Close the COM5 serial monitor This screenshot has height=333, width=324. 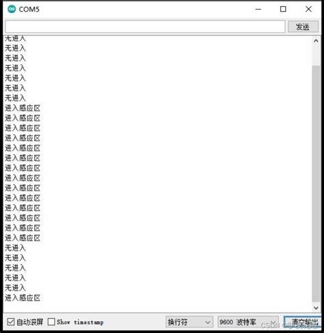(x=308, y=9)
